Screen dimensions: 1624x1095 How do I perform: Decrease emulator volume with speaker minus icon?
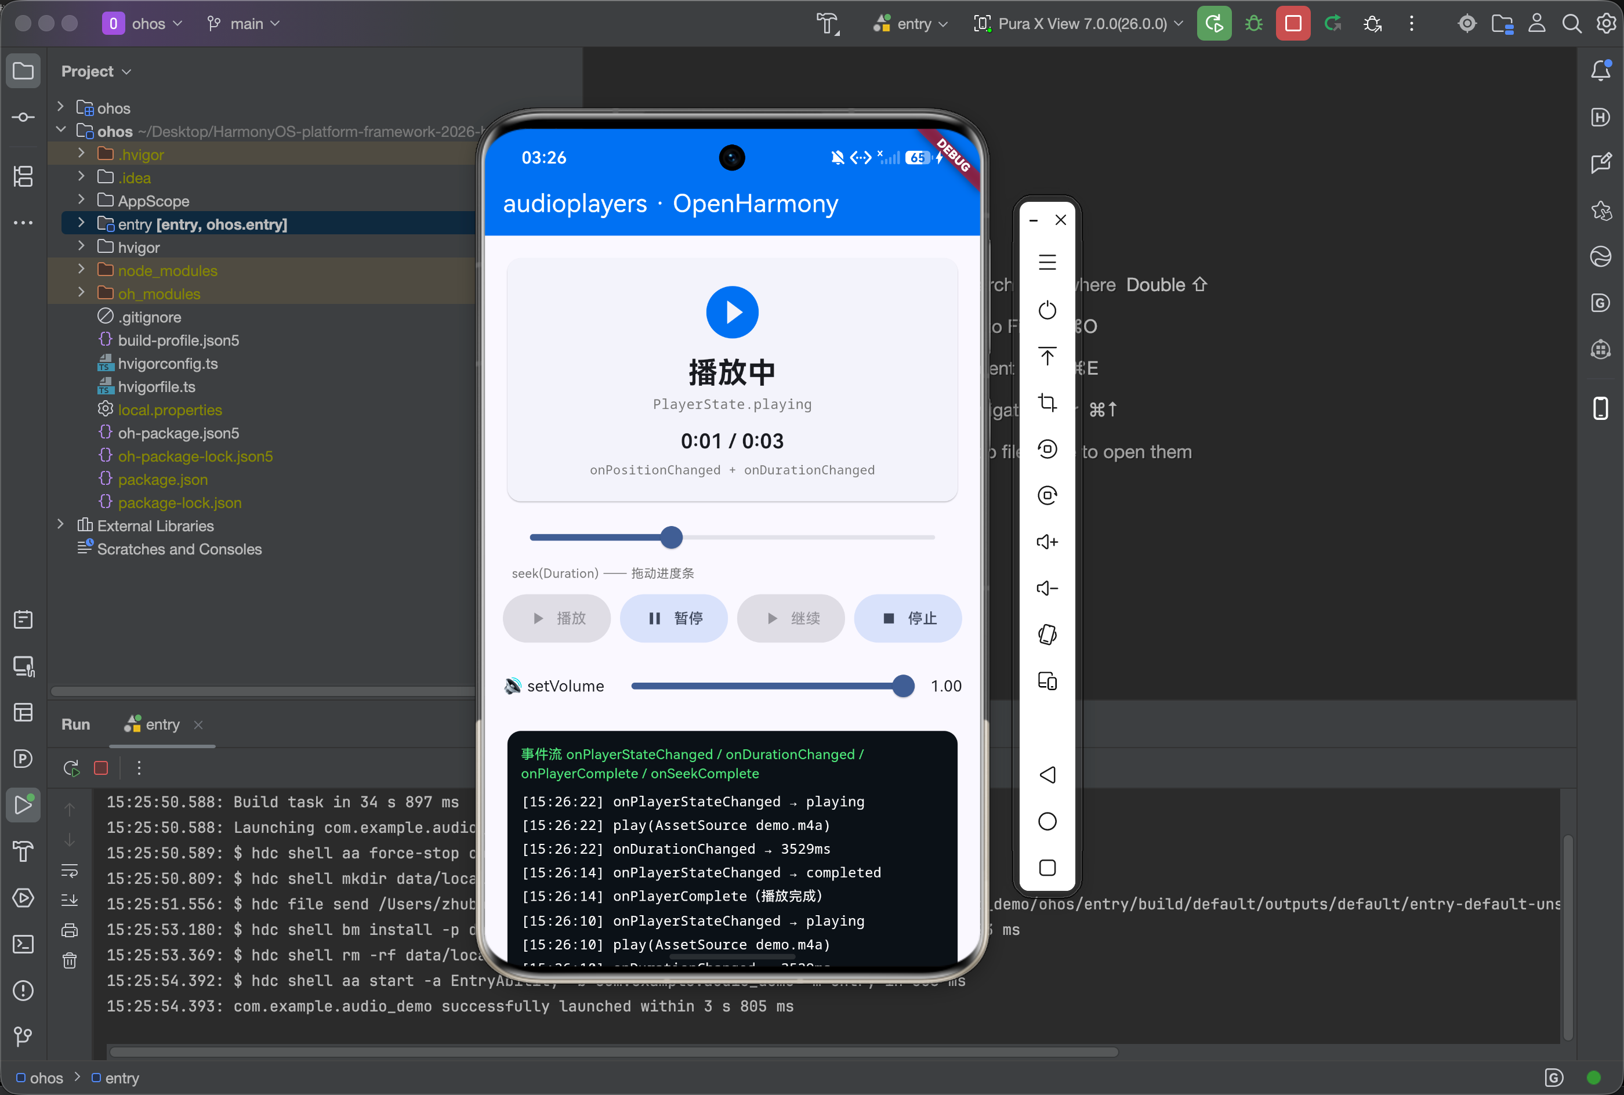pyautogui.click(x=1047, y=589)
